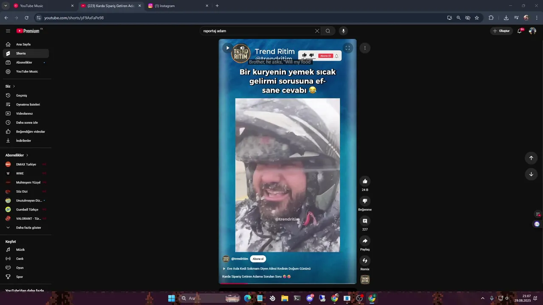Open Chrome extensions puzzle icon
The height and width of the screenshot is (305, 543).
[491, 18]
